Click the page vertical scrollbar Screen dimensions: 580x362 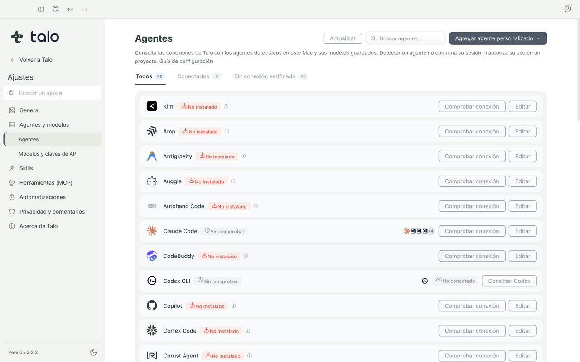point(578,70)
